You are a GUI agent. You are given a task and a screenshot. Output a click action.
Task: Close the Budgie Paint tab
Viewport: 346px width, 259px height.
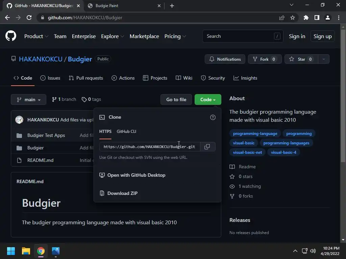point(159,6)
